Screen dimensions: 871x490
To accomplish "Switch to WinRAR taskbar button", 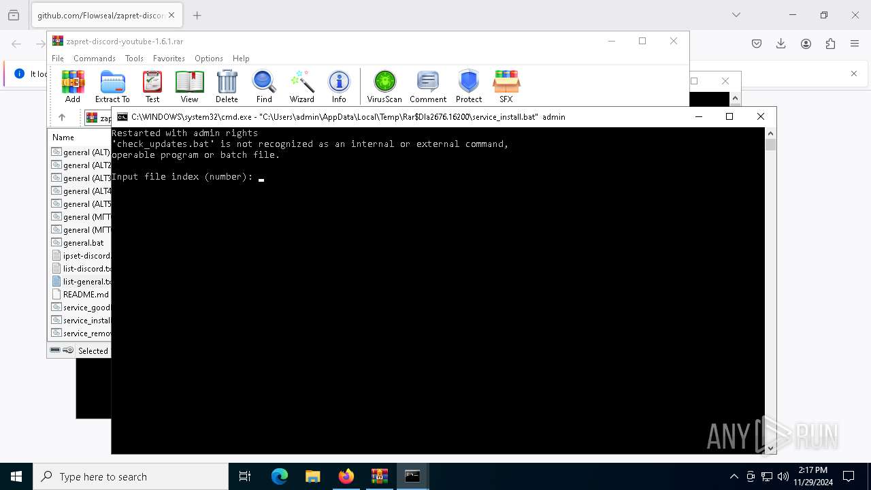I will [380, 476].
